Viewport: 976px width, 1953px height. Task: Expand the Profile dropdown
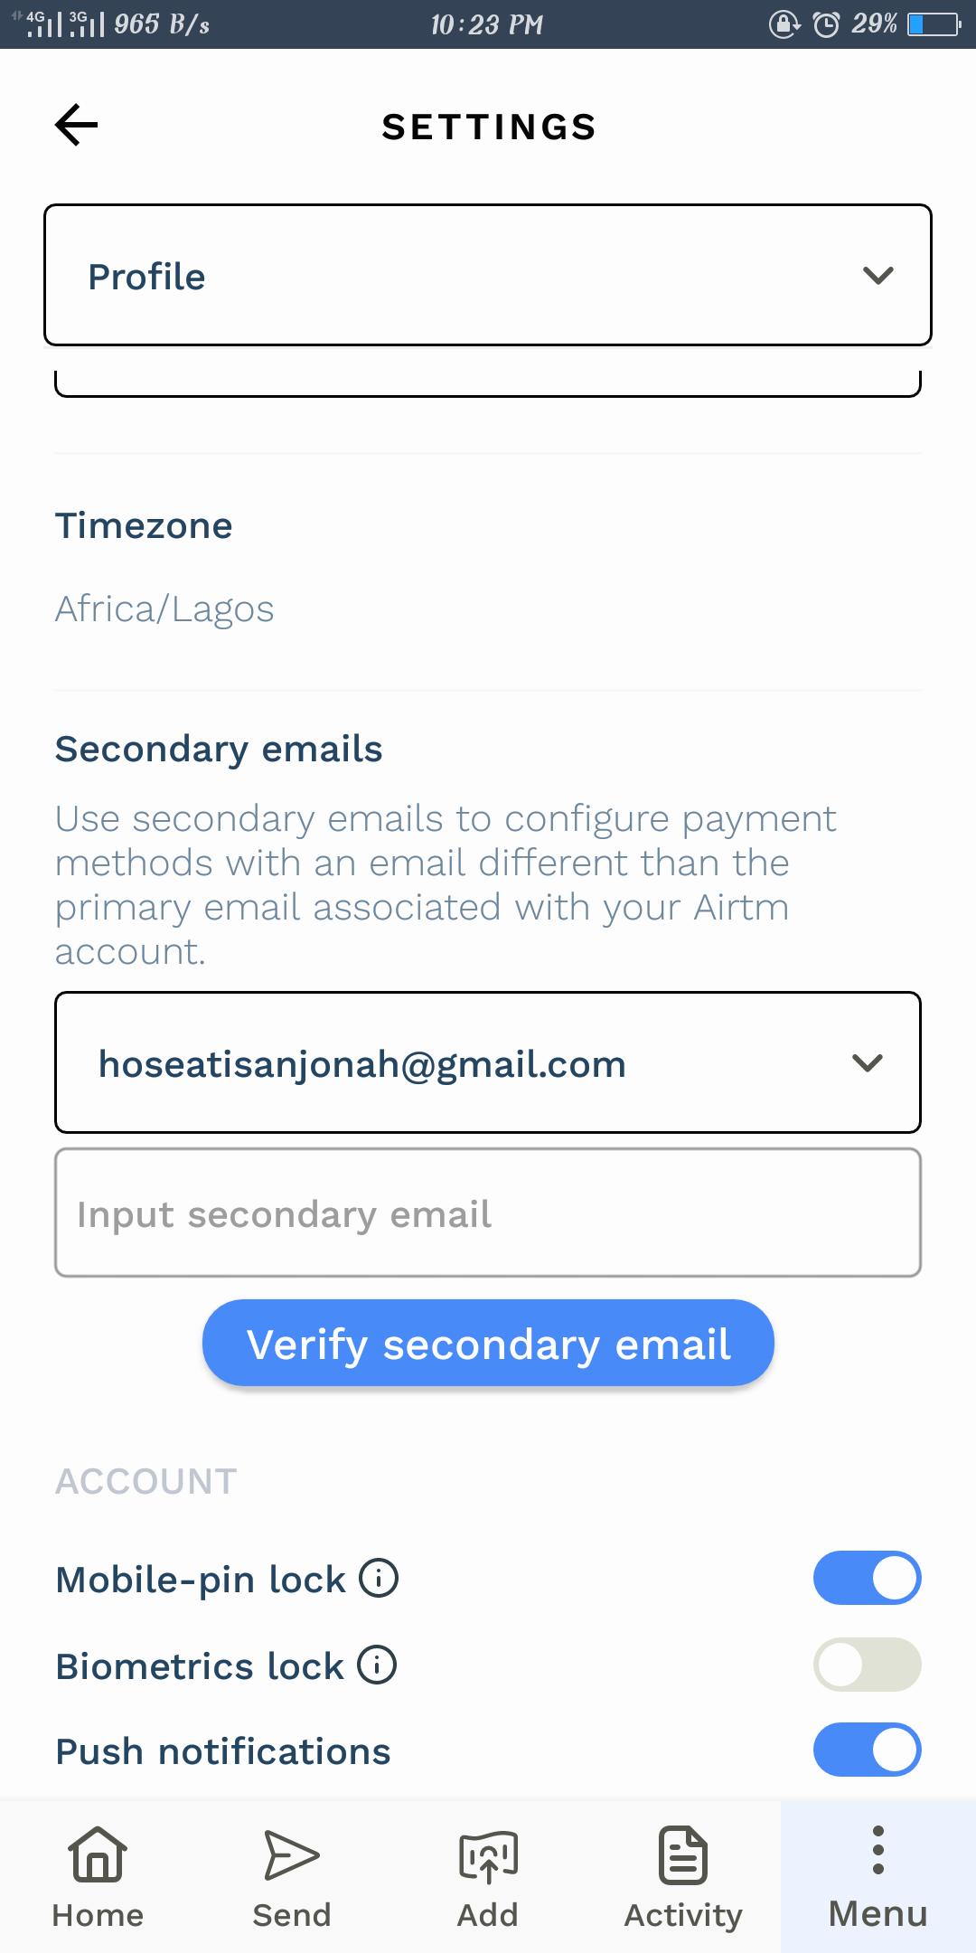coord(488,275)
